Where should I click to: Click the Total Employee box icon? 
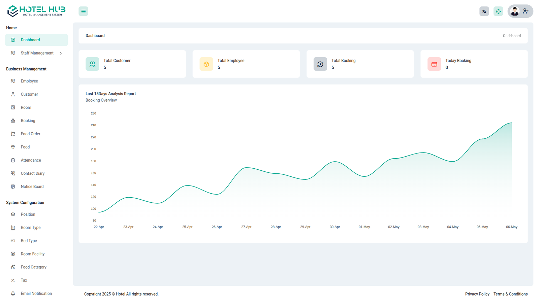[206, 64]
